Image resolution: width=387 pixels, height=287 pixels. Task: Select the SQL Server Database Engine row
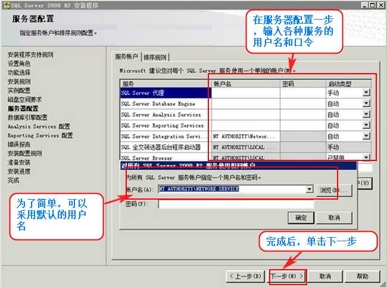[165, 104]
